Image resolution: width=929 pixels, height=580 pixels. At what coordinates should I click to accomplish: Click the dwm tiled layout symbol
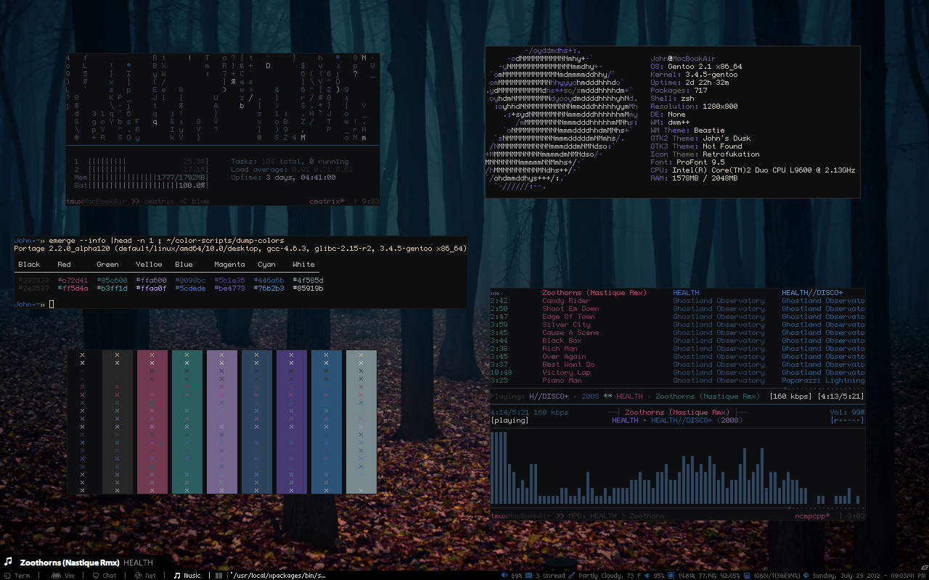point(218,576)
